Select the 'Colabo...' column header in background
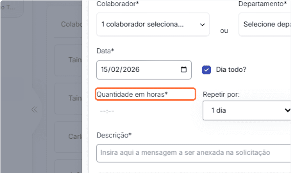The image size is (291, 173). point(71,24)
